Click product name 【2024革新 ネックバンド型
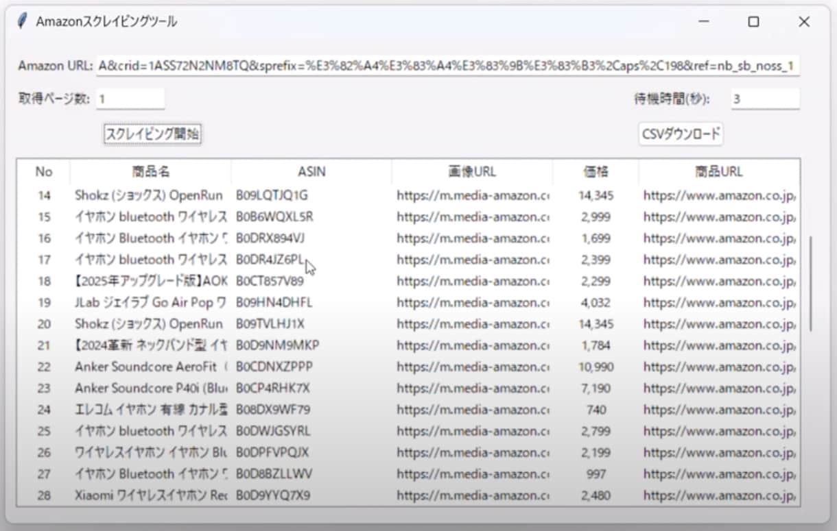Image resolution: width=837 pixels, height=531 pixels. [x=150, y=345]
